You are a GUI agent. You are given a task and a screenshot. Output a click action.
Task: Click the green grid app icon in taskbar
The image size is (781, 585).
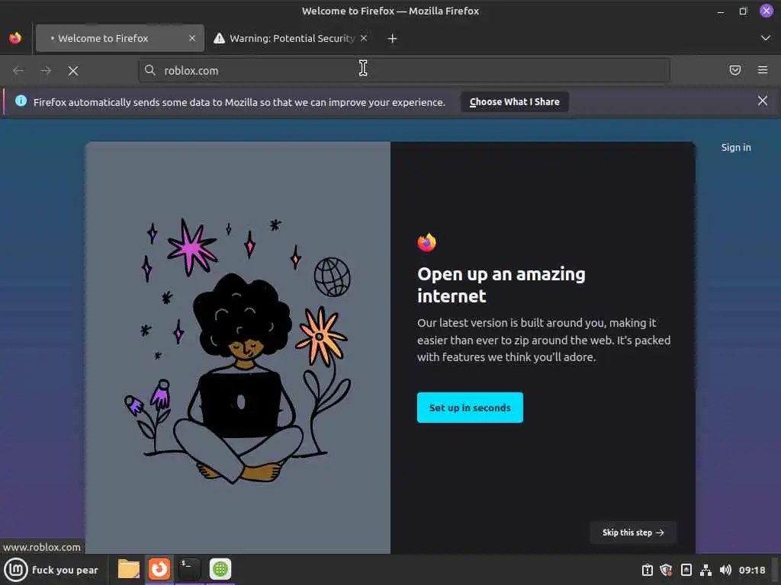click(220, 569)
